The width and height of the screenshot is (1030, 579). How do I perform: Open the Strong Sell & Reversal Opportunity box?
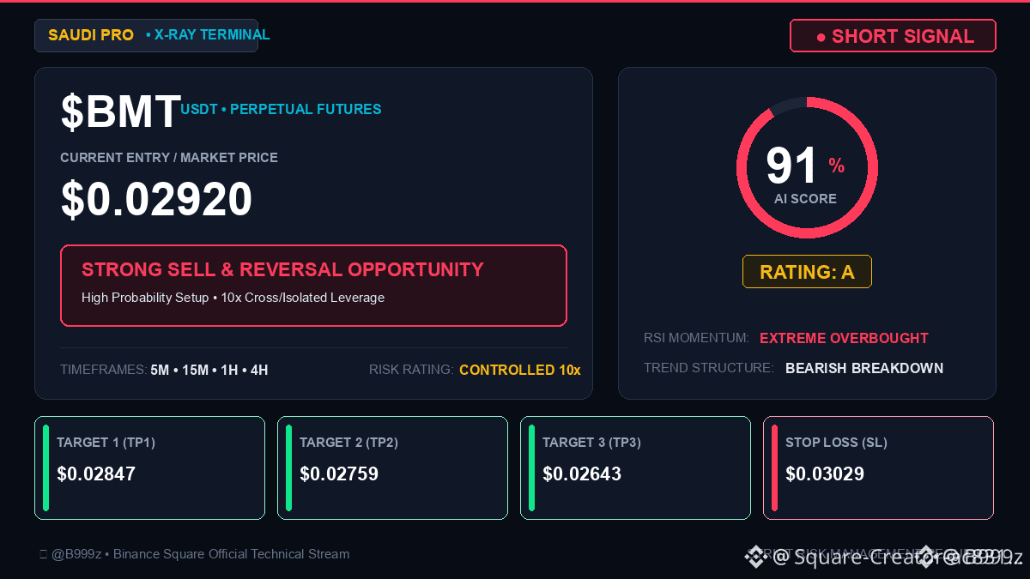313,286
